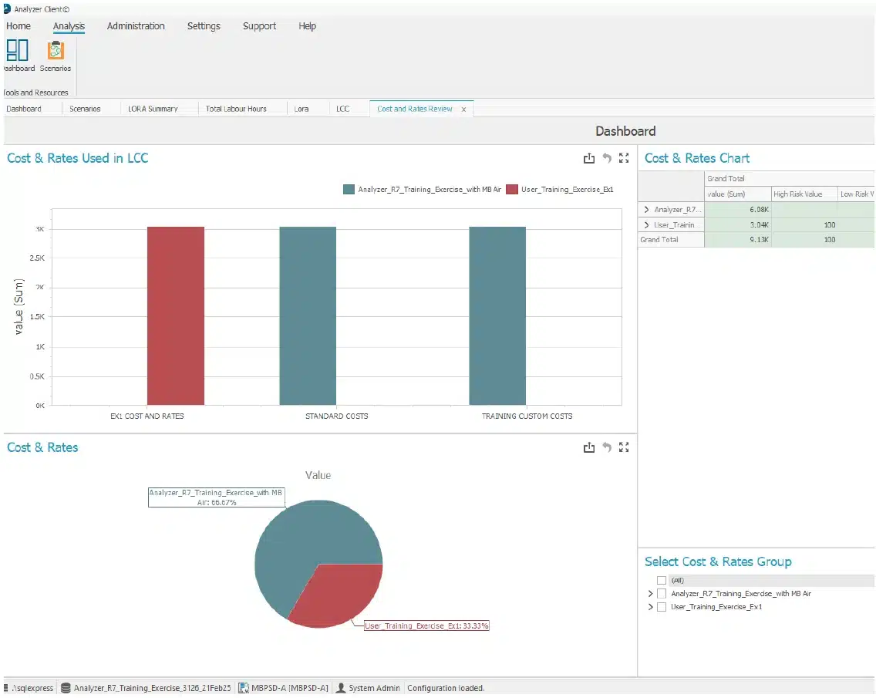
Task: Click the System Admin user icon
Action: pos(340,688)
